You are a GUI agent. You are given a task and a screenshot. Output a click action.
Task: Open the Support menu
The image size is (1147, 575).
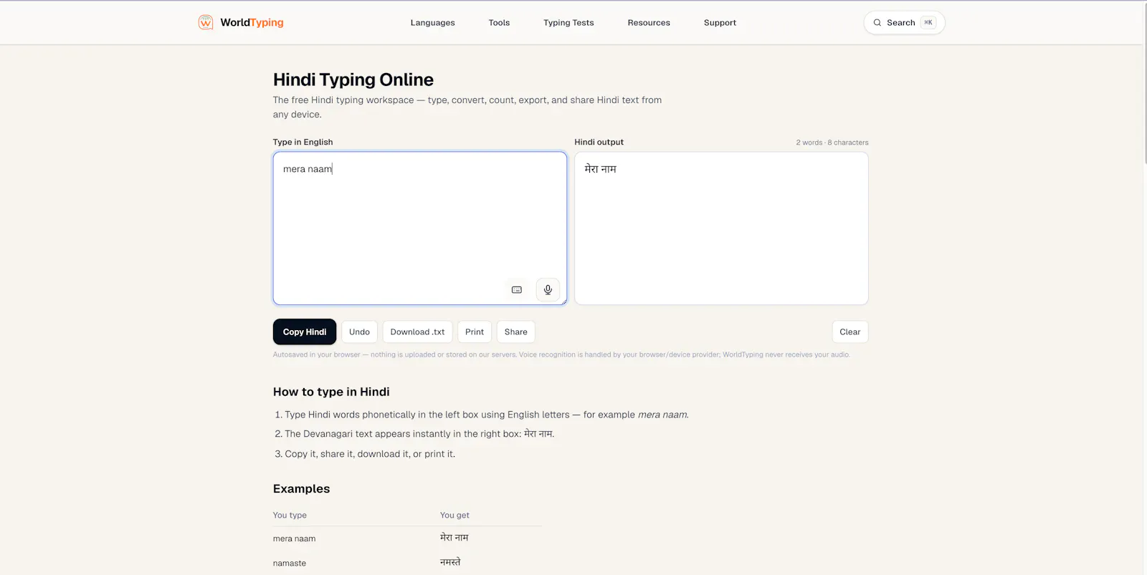[x=720, y=23]
